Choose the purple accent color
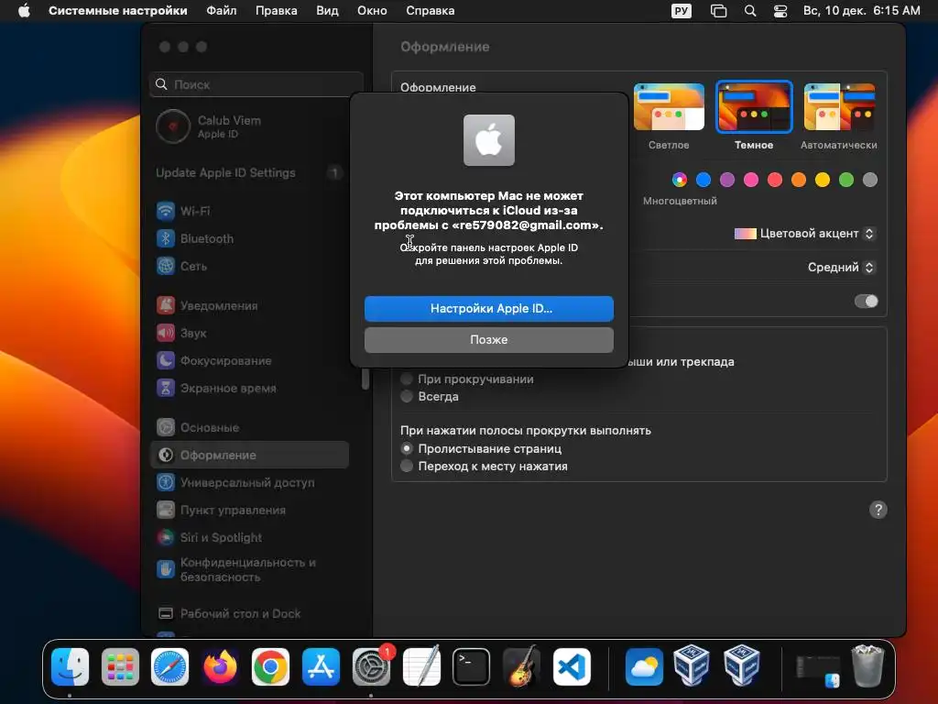Screen dimensions: 938x704 727,180
